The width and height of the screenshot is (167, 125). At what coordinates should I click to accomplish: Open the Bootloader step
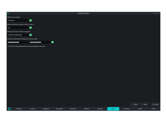tap(59, 109)
